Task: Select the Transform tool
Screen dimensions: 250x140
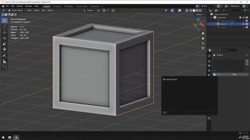Action: pos(4,49)
